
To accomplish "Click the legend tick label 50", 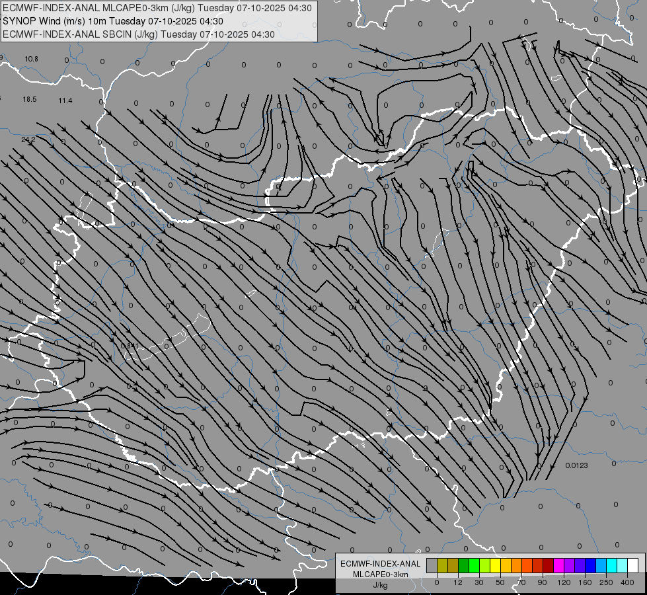I will tap(500, 582).
